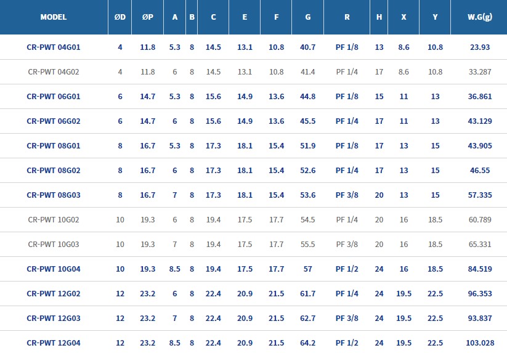Open the CR-PWT 04G02 model link
This screenshot has height=353, width=507.
tap(54, 72)
